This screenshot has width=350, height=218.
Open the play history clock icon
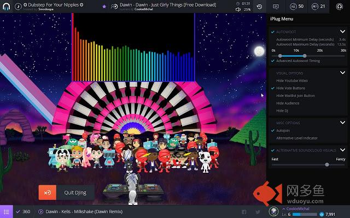pos(259,7)
